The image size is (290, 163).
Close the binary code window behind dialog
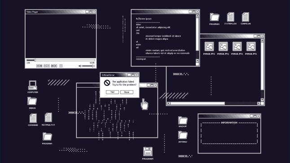(x=155, y=85)
